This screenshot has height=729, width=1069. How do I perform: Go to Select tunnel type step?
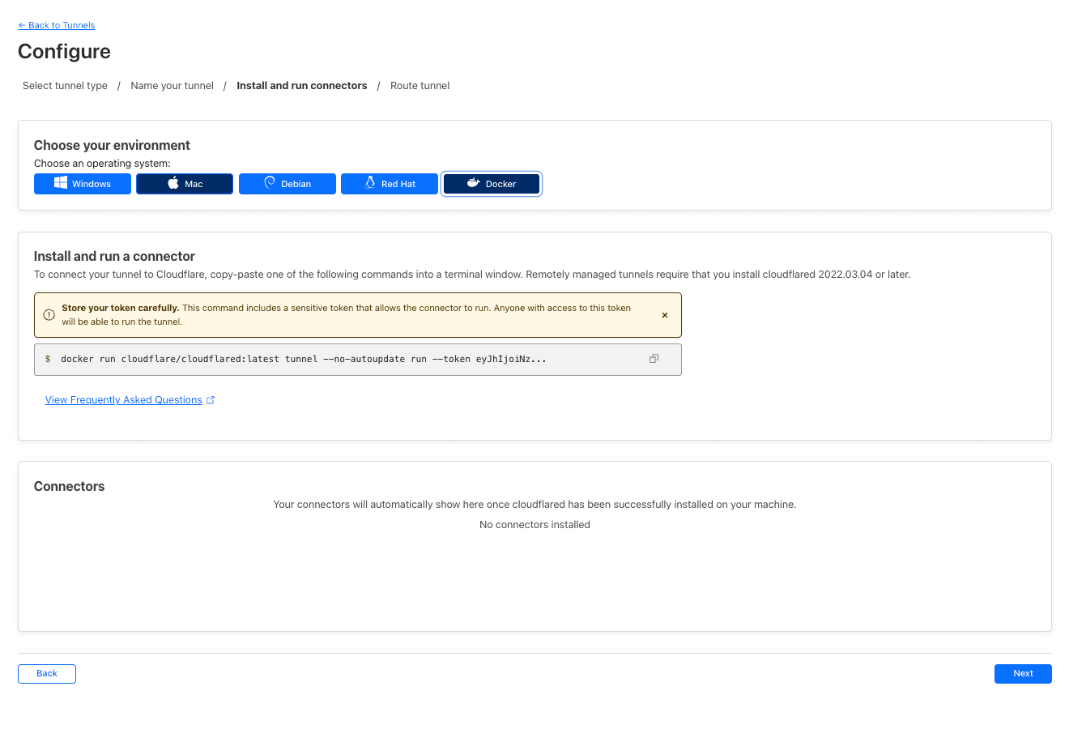[65, 86]
